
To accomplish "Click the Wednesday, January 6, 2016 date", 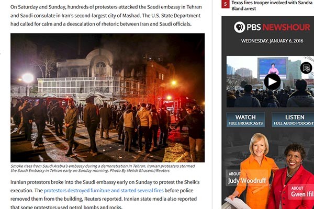I will pyautogui.click(x=272, y=41).
